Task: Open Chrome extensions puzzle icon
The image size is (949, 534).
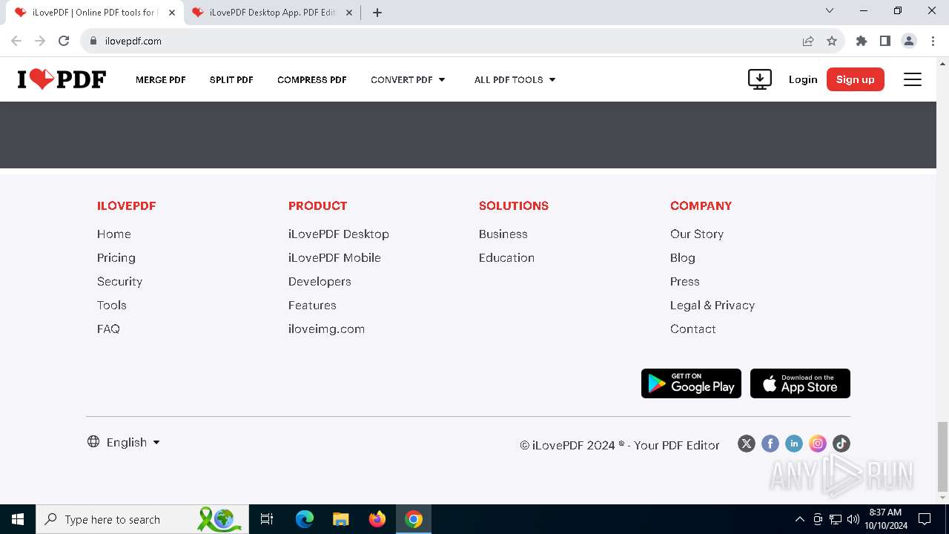Action: [862, 41]
